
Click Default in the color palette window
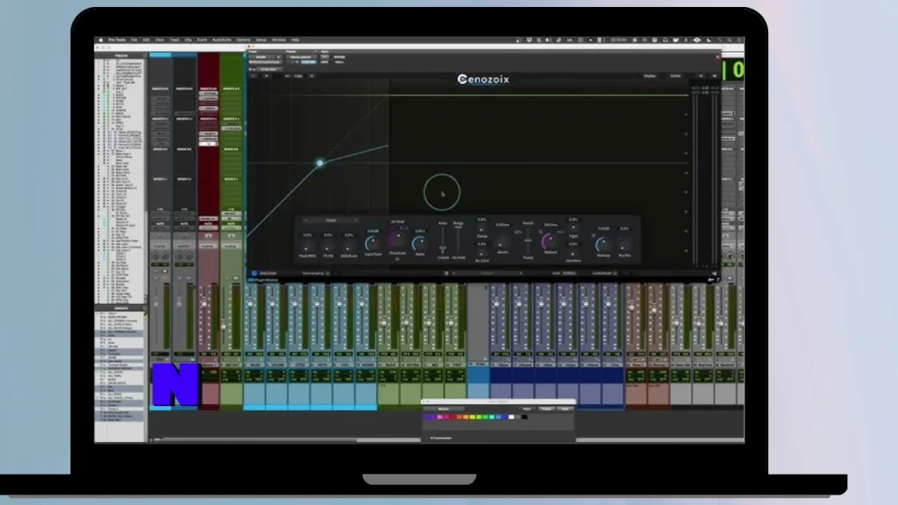pyautogui.click(x=546, y=409)
